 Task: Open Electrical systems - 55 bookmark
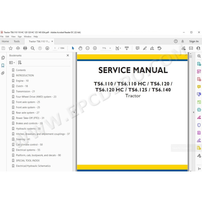[x=28, y=150]
